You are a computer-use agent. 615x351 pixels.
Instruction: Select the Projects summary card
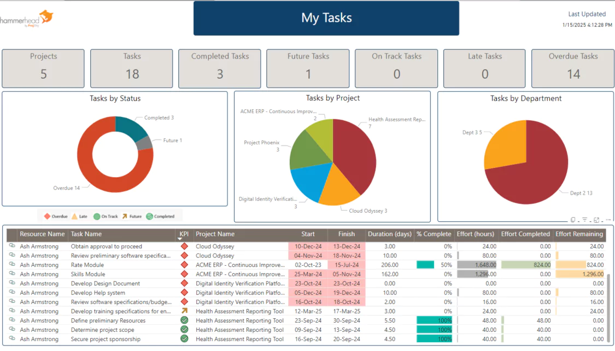coord(43,68)
